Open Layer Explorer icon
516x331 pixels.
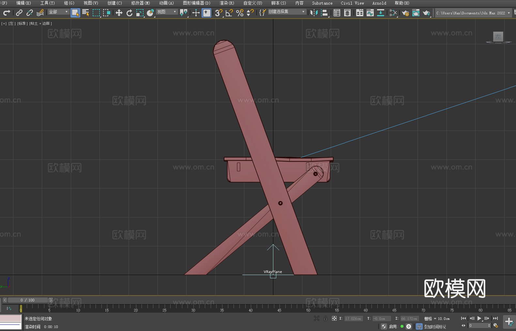coord(347,13)
